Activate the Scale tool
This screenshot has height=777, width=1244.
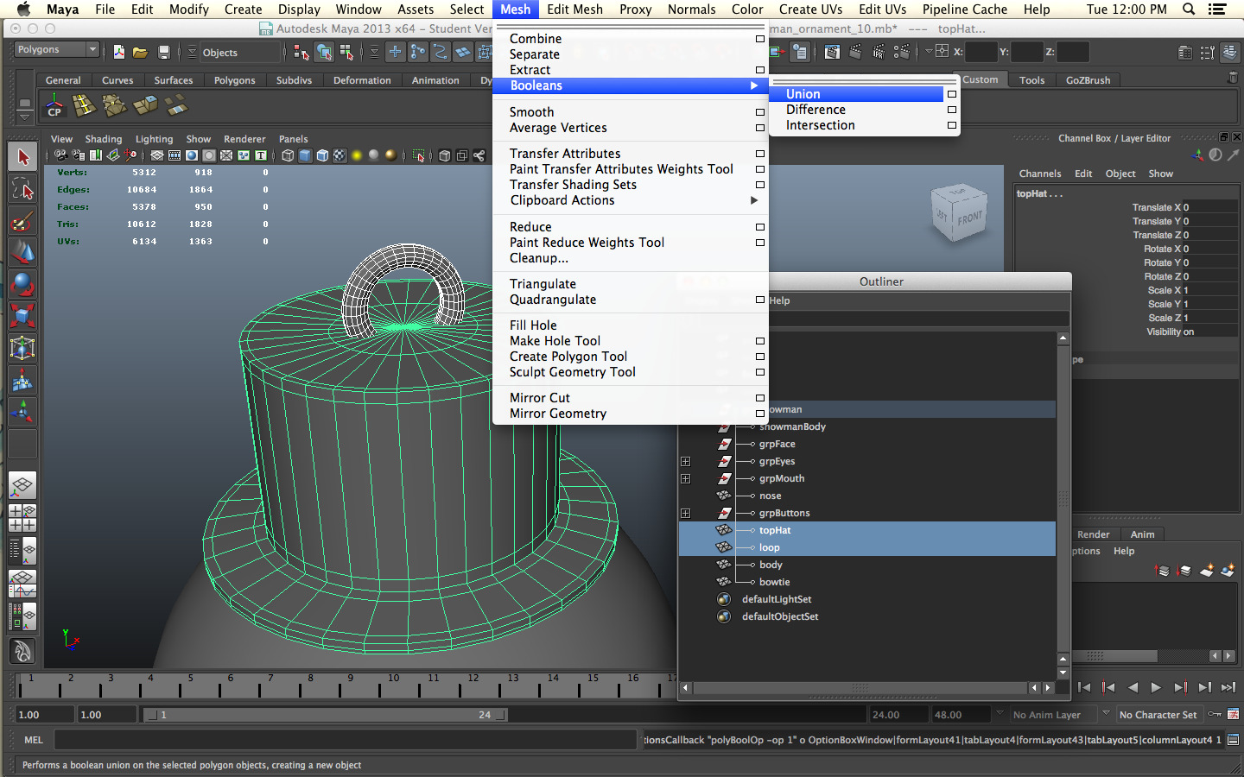pos(22,316)
